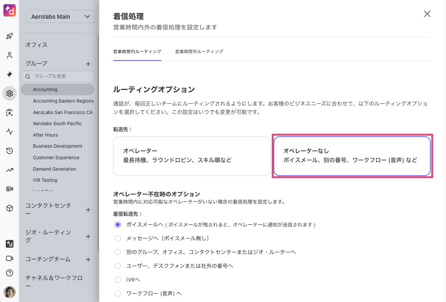
Task: Add a new グループ with plus button
Action: click(88, 64)
